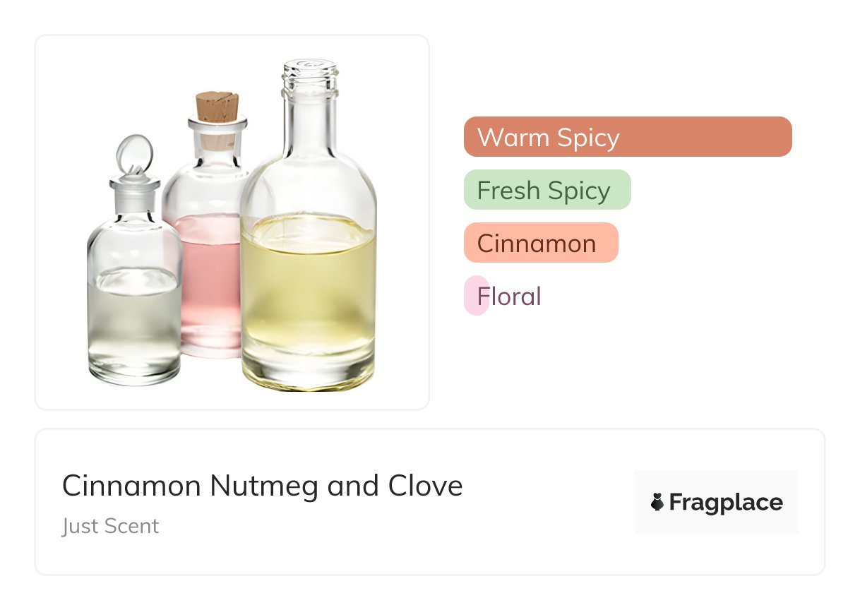Click the Fresh Spicy label text

click(x=543, y=191)
